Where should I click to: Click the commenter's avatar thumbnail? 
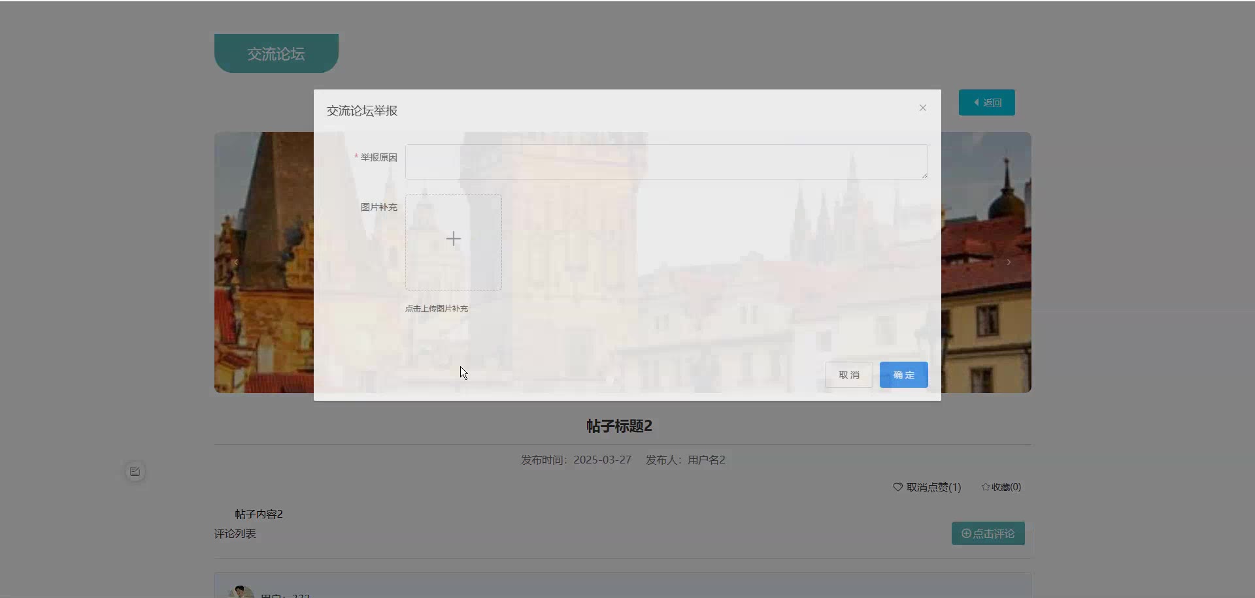coord(241,593)
